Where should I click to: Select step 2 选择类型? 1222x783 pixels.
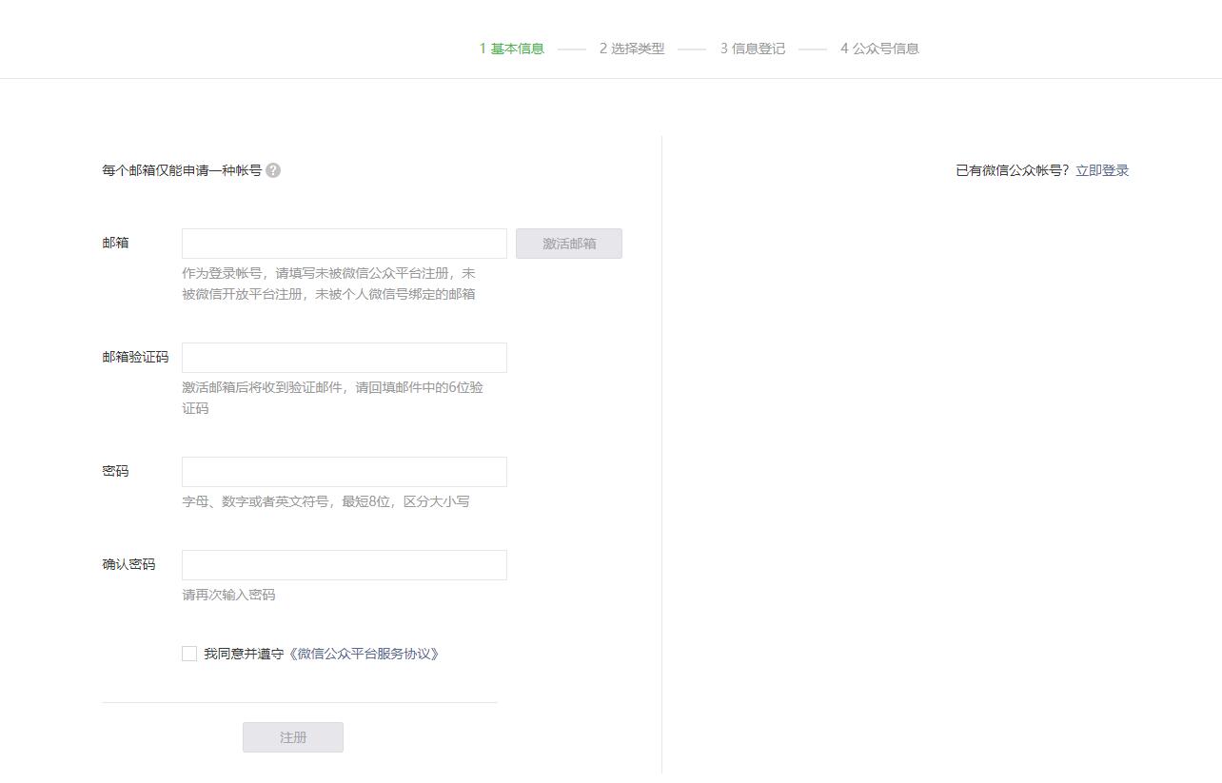[632, 49]
